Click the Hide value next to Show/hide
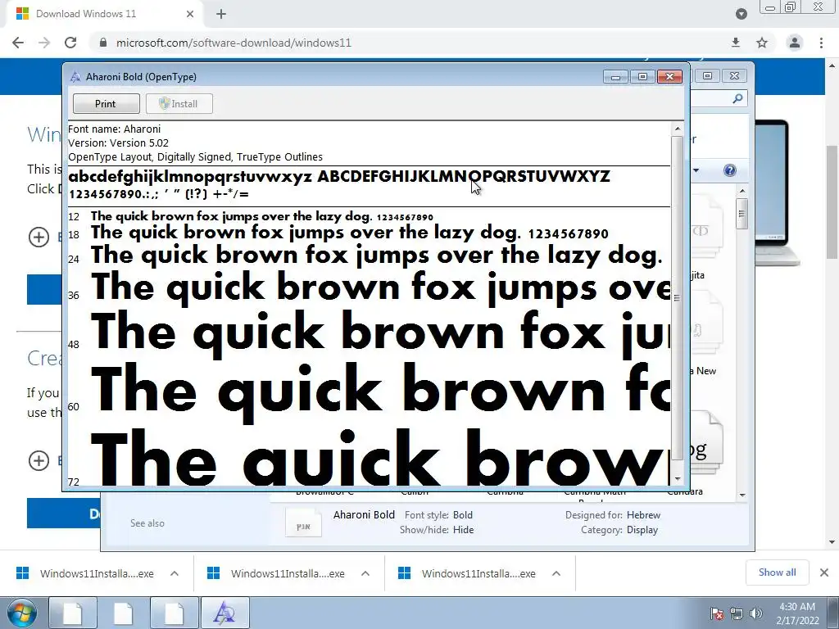This screenshot has height=629, width=839. tap(464, 530)
